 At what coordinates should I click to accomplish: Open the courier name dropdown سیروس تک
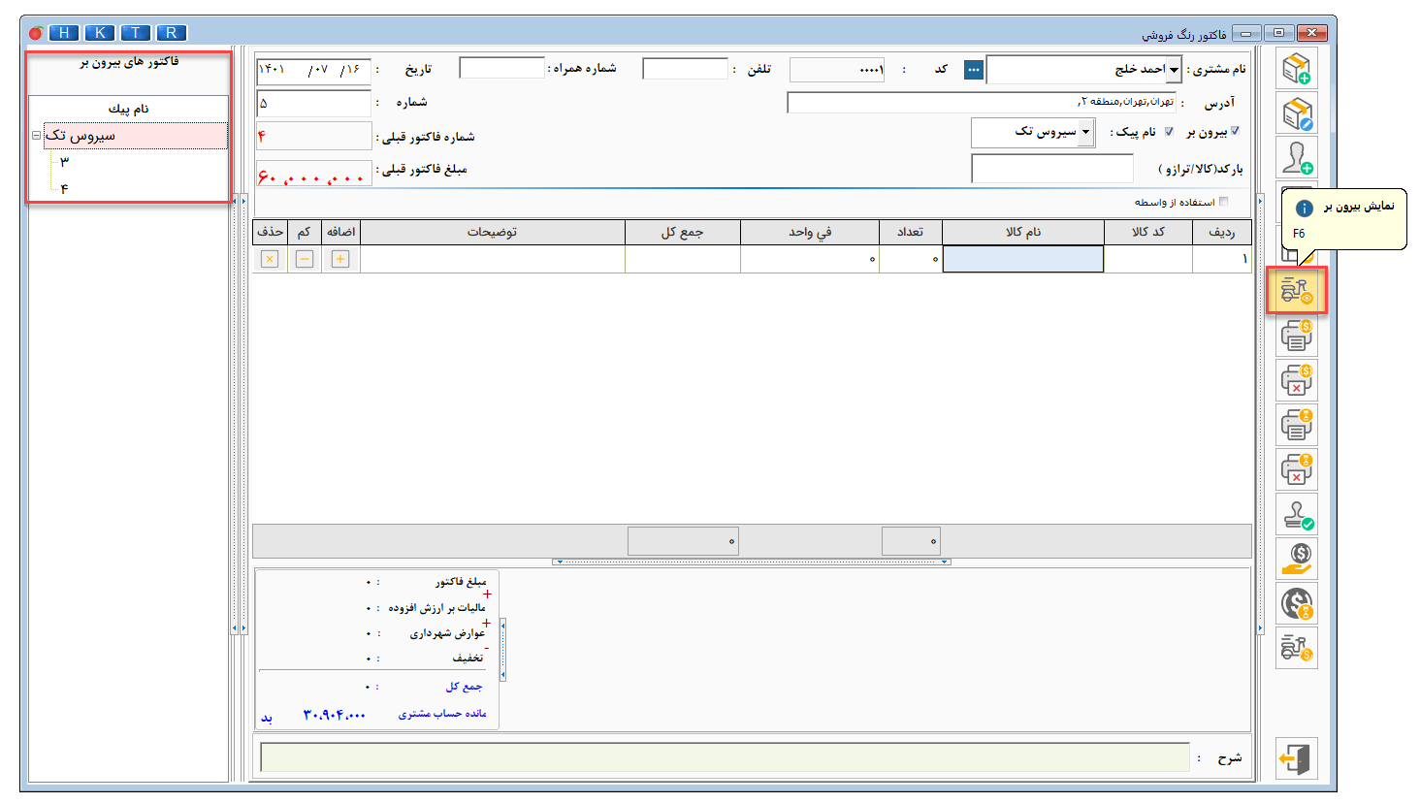point(1086,132)
